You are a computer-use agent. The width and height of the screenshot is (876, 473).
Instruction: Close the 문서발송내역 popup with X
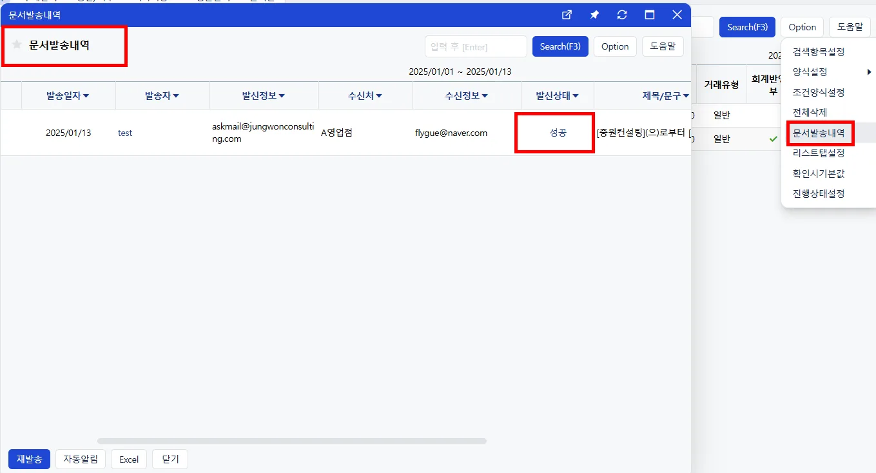[677, 15]
